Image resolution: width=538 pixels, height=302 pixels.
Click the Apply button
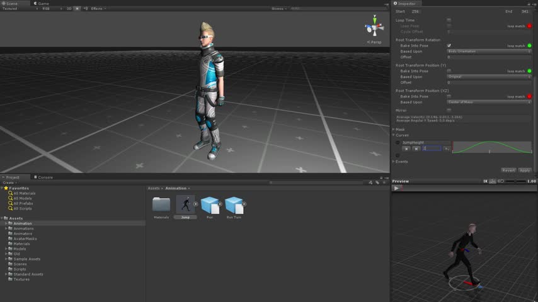coord(525,170)
